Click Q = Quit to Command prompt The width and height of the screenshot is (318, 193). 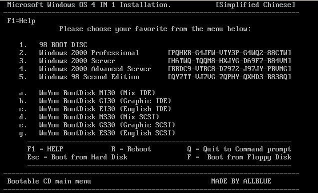239,149
